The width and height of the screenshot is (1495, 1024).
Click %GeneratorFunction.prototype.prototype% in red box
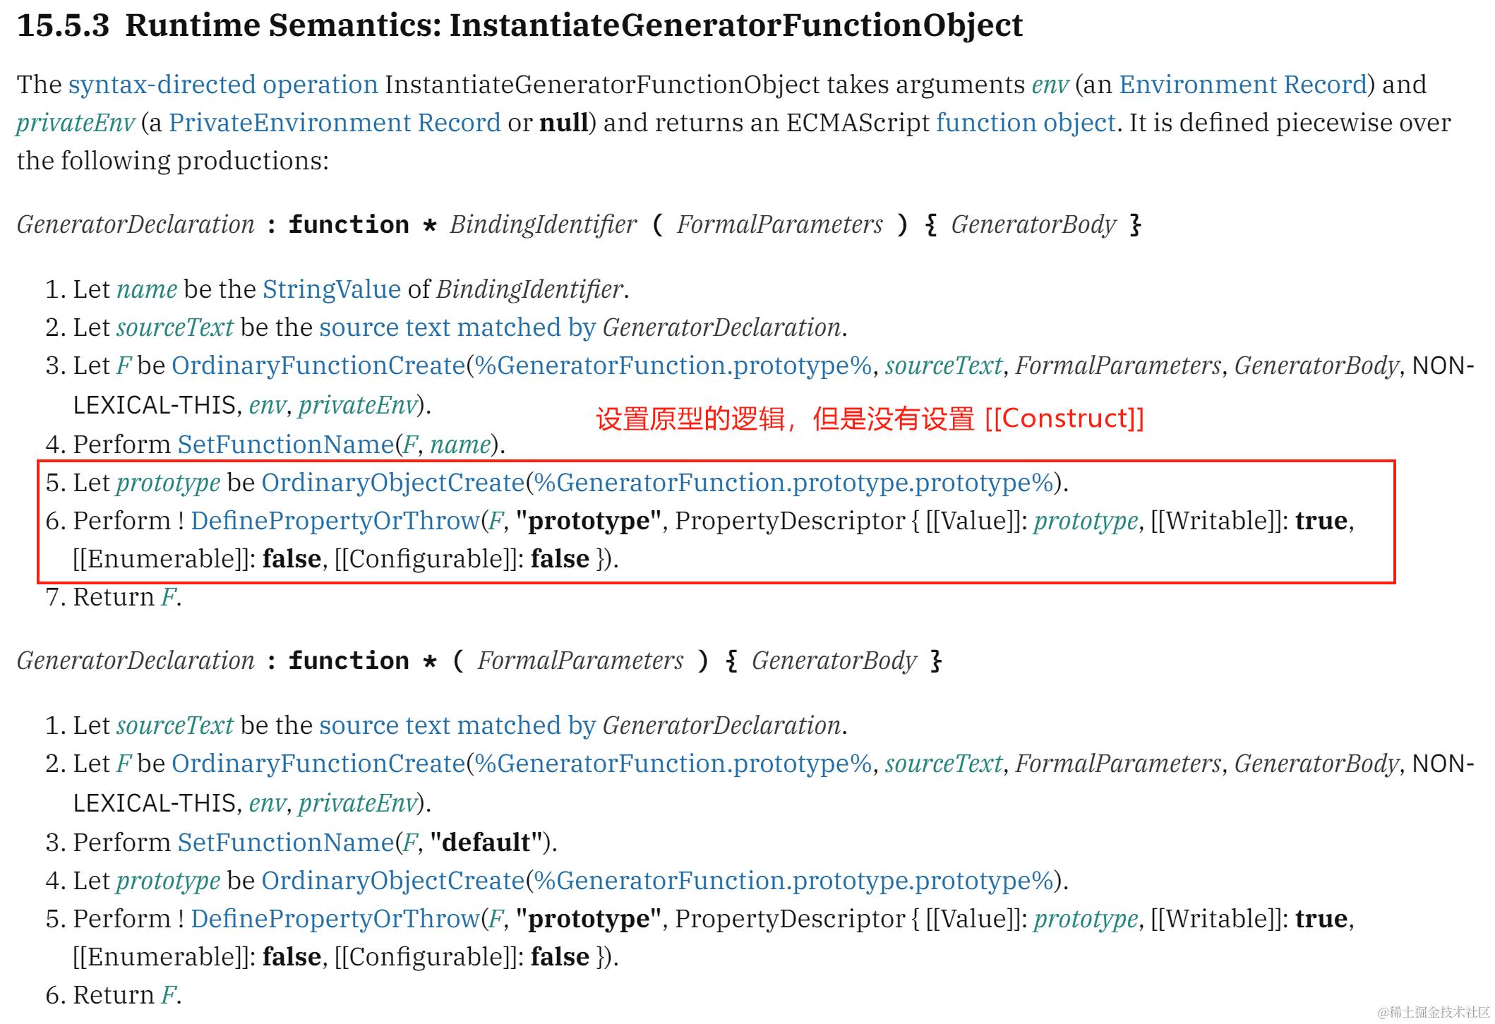tap(793, 483)
